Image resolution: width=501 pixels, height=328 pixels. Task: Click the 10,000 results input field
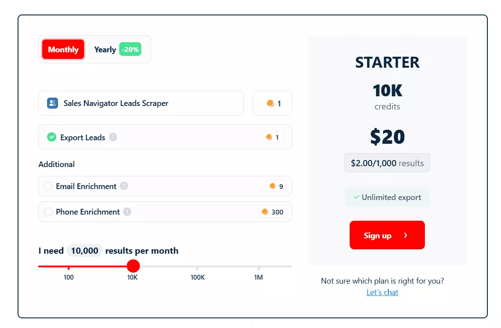(84, 251)
